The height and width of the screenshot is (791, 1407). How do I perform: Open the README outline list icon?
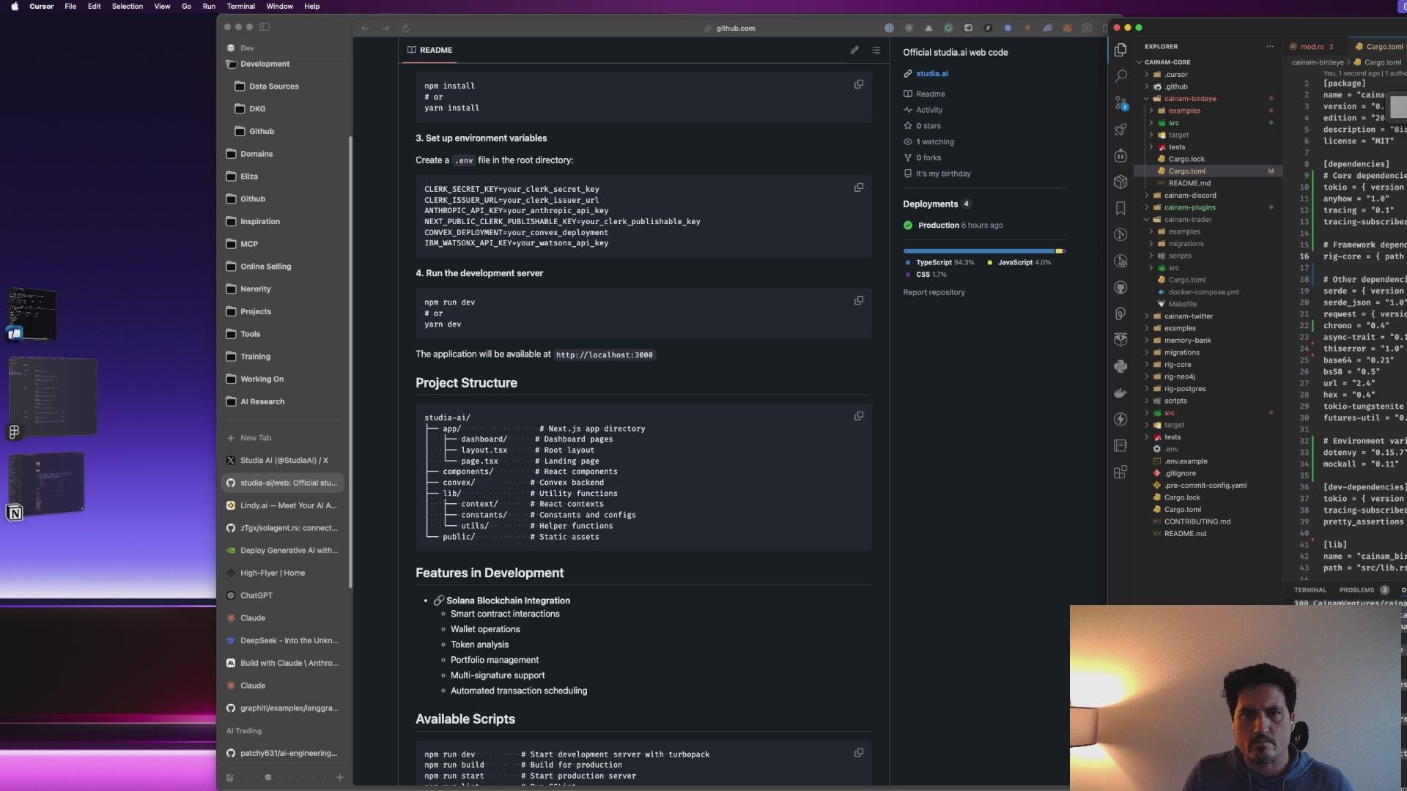coord(876,50)
